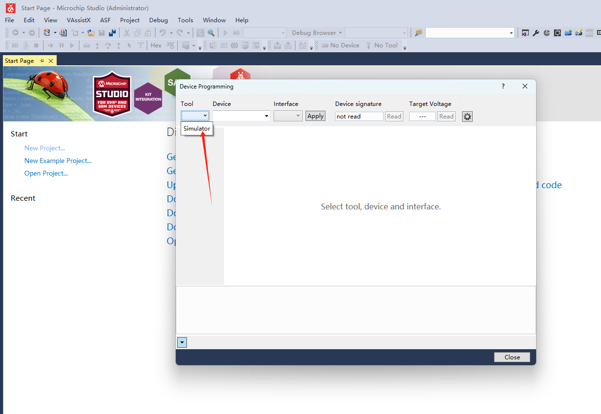
Task: Click the help question mark in dialog
Action: pyautogui.click(x=503, y=86)
